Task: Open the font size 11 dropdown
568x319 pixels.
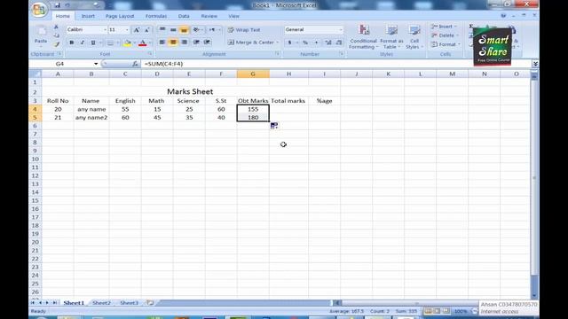Action: pyautogui.click(x=127, y=29)
